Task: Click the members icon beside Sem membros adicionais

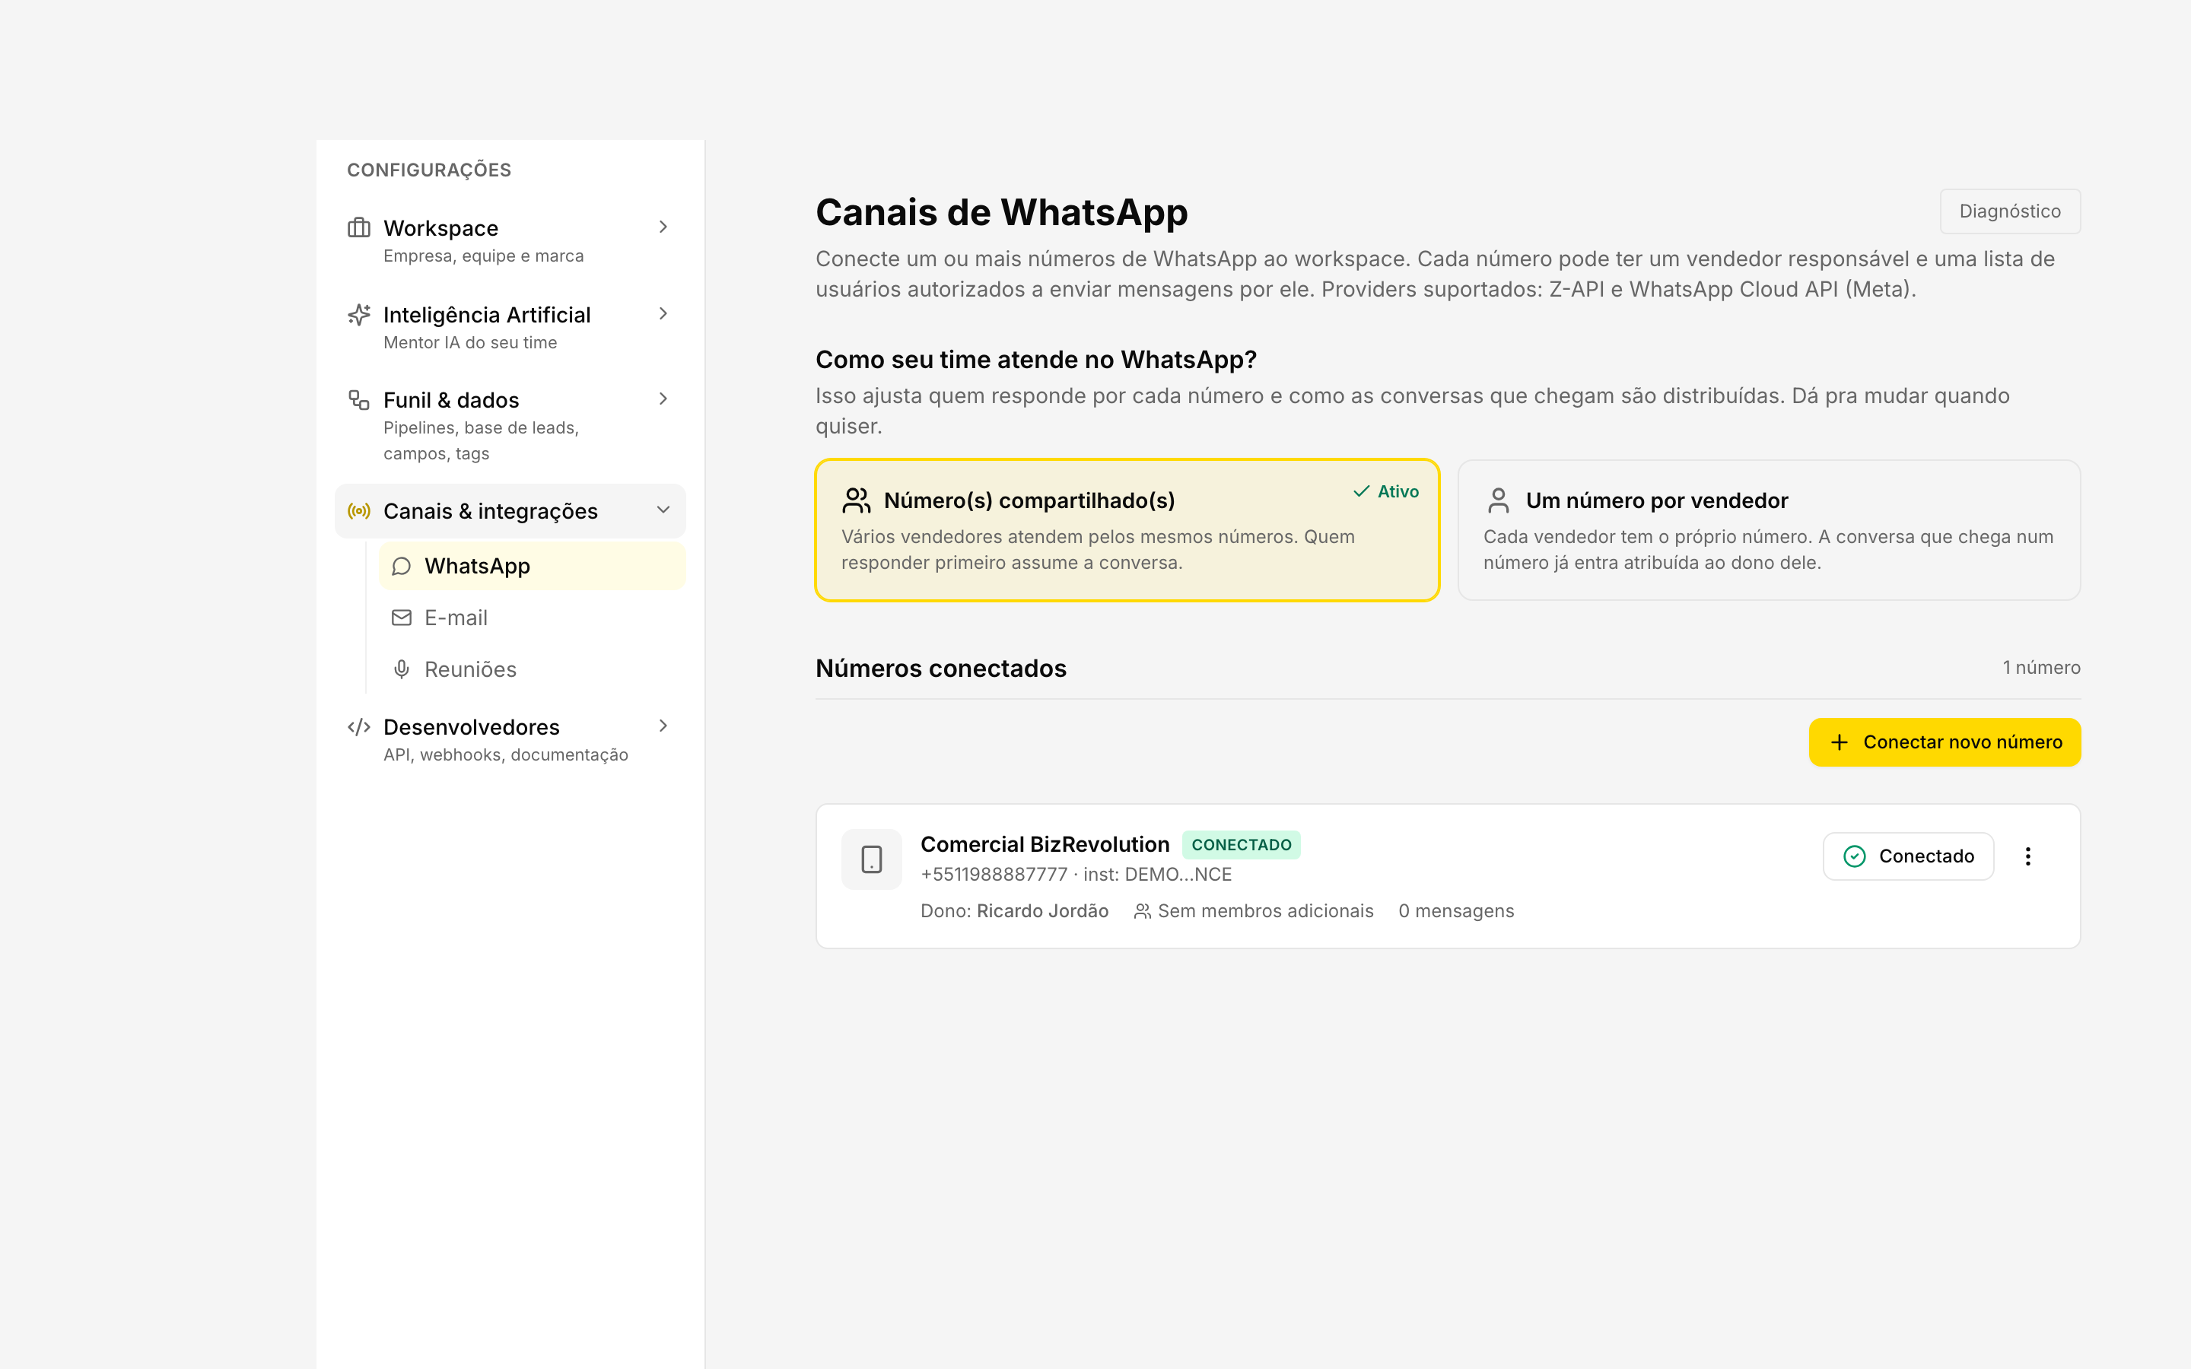Action: (x=1143, y=911)
